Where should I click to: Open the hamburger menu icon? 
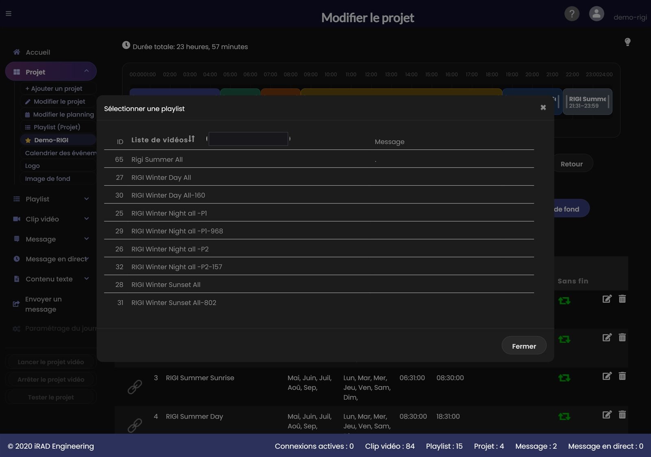(9, 13)
